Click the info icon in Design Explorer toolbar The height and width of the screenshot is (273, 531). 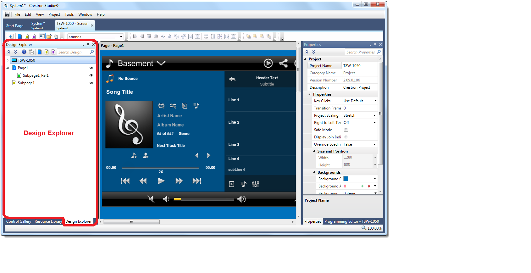pos(24,52)
